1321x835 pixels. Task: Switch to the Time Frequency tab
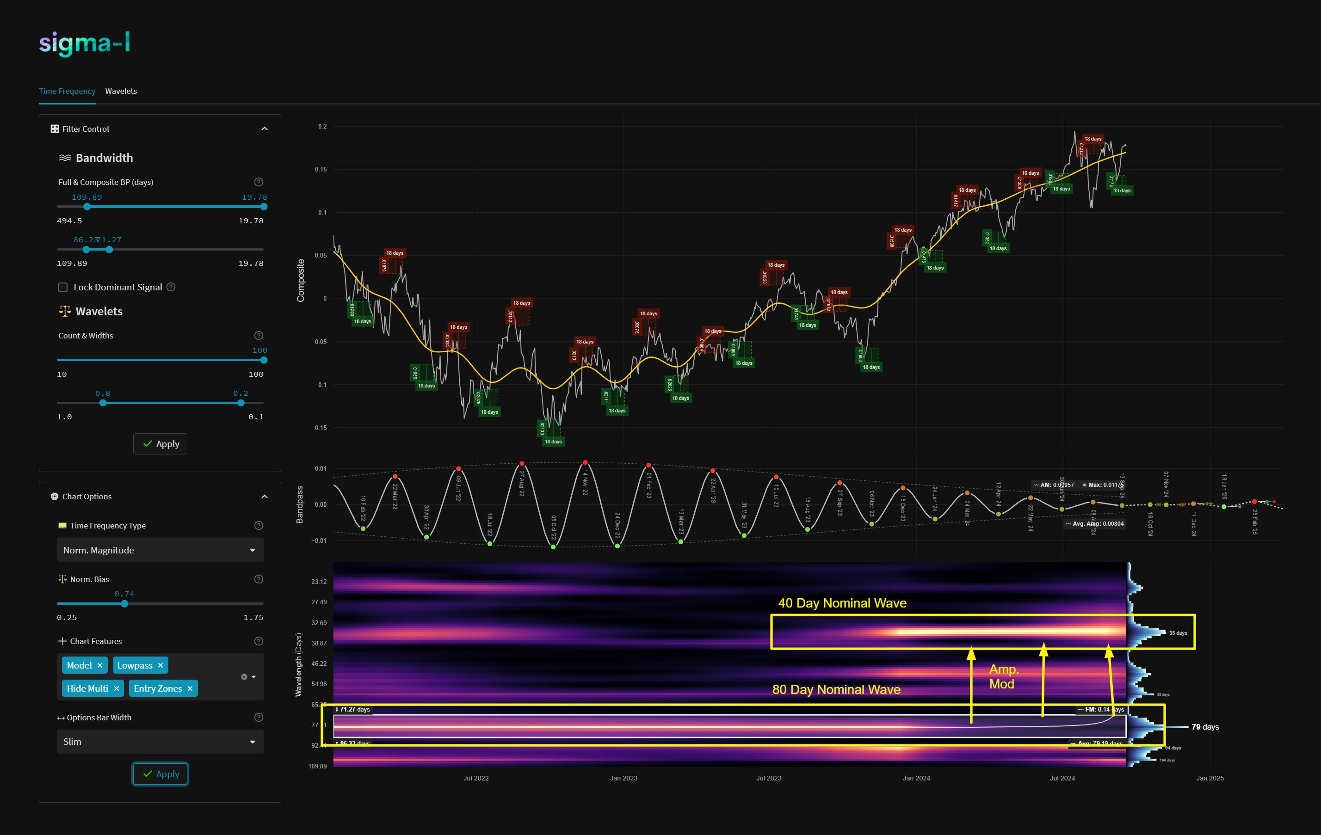pos(67,91)
